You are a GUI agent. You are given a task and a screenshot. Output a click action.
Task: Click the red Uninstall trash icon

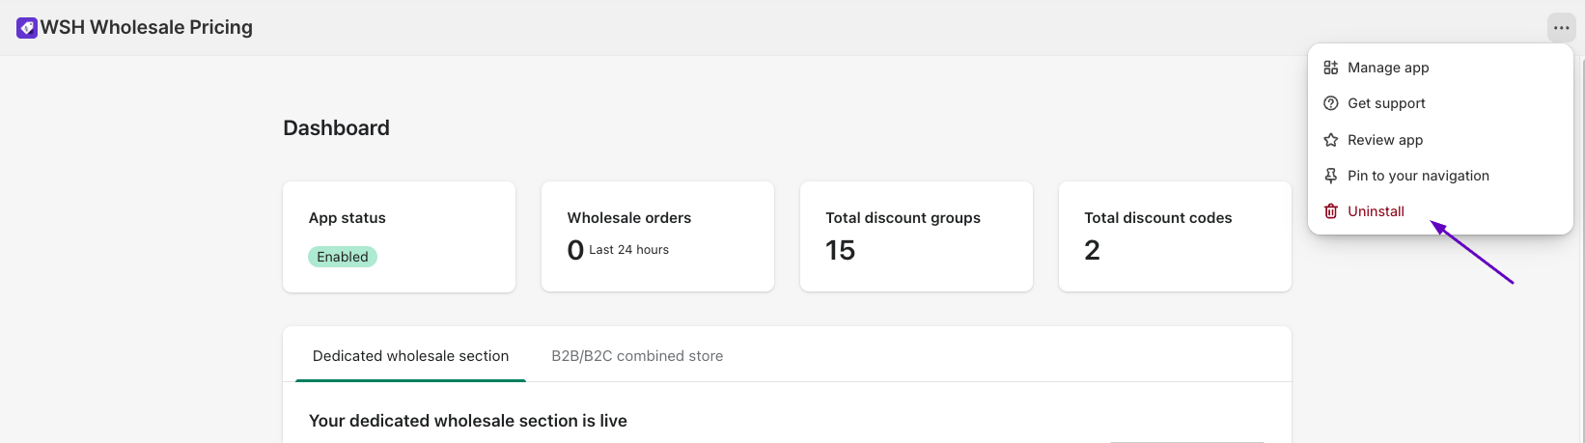pyautogui.click(x=1330, y=211)
